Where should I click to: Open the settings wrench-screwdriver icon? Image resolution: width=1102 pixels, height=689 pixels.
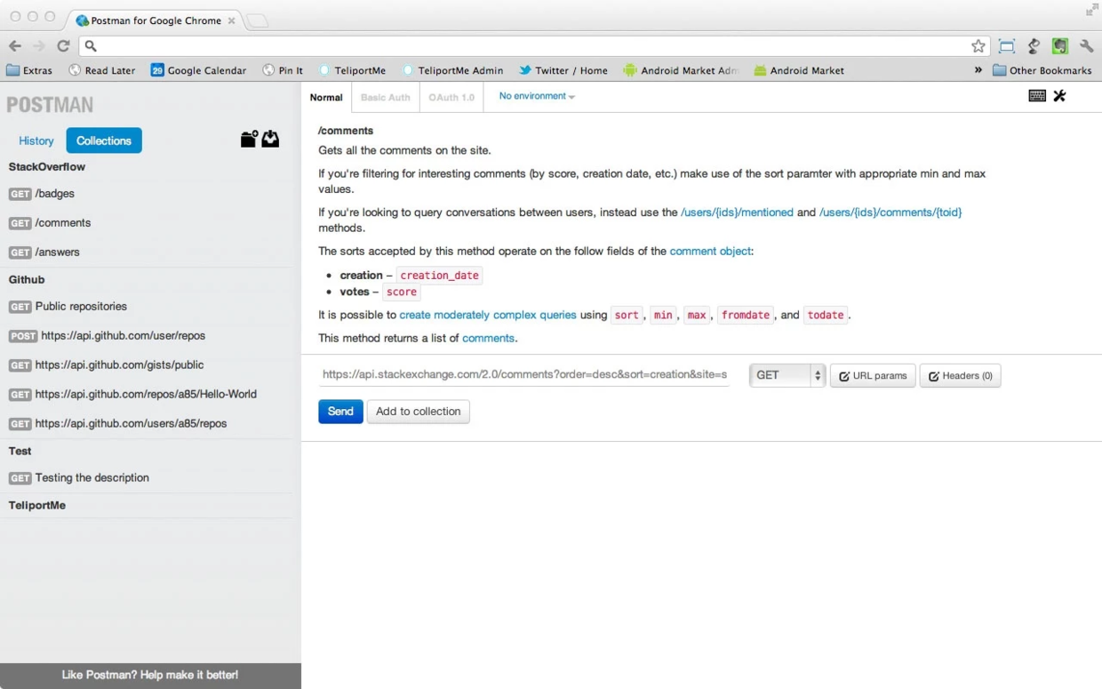[1059, 96]
